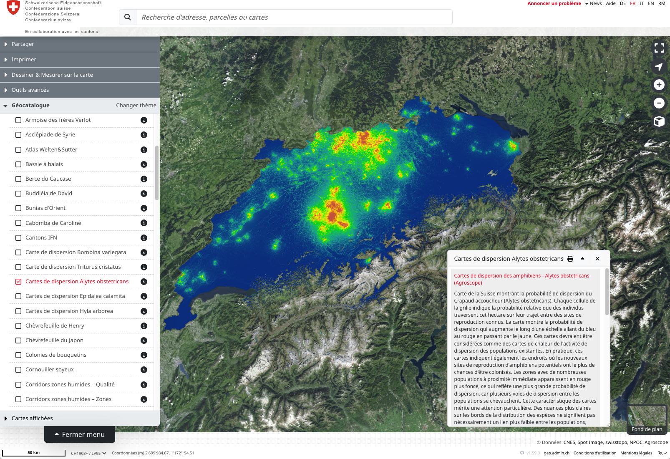The width and height of the screenshot is (670, 459).
Task: Open the CH1903+ / LV95 coordinate dropdown
Action: [88, 453]
